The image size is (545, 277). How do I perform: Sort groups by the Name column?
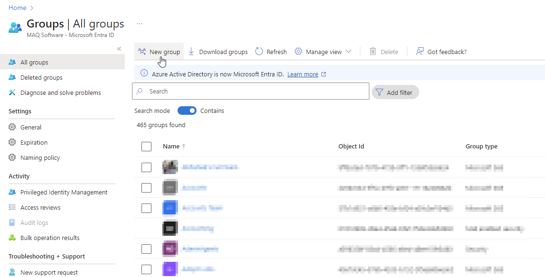tap(171, 147)
